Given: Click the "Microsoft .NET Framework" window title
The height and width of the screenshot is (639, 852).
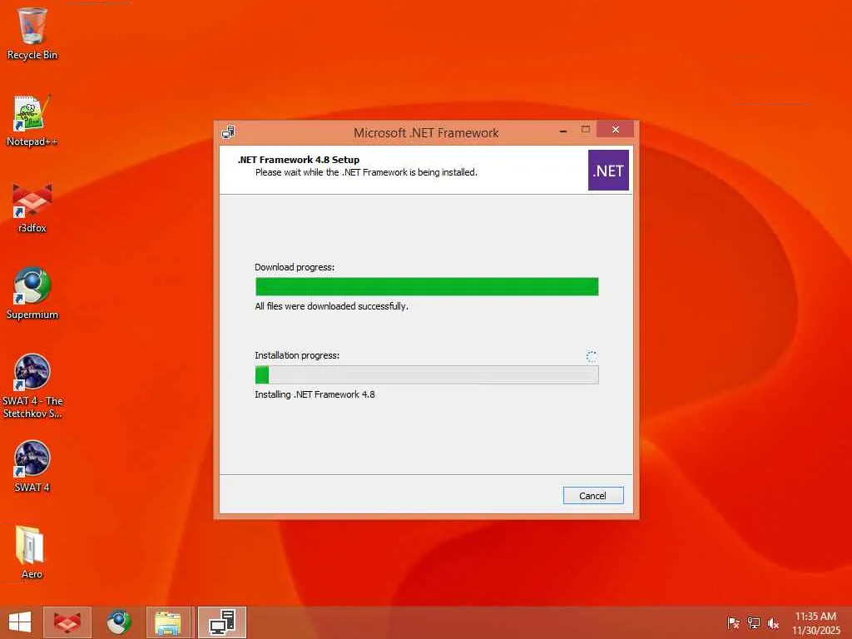Looking at the screenshot, I should click(426, 132).
